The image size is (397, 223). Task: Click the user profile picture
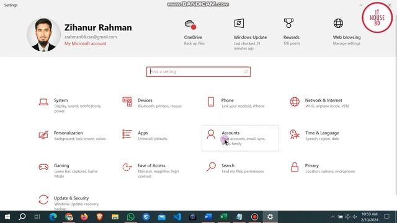tap(44, 35)
